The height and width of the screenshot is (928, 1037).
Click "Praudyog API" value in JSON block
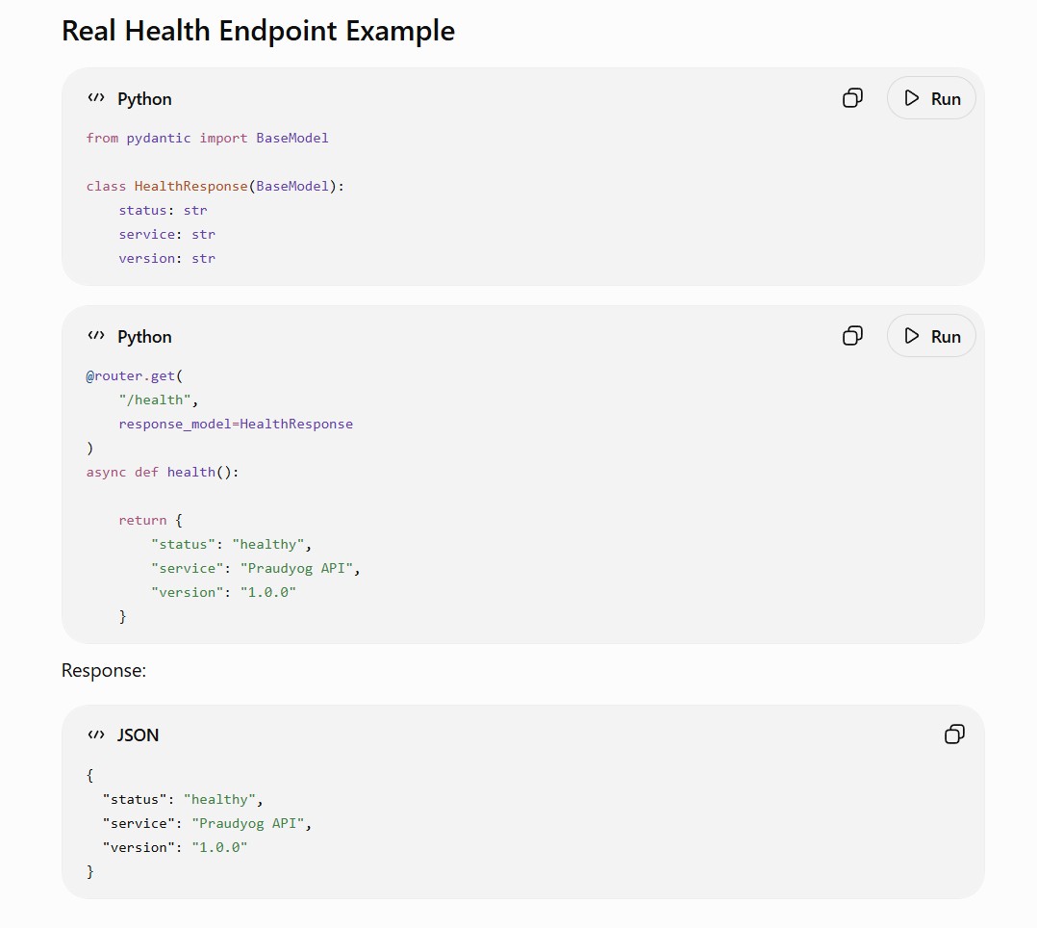[x=247, y=823]
